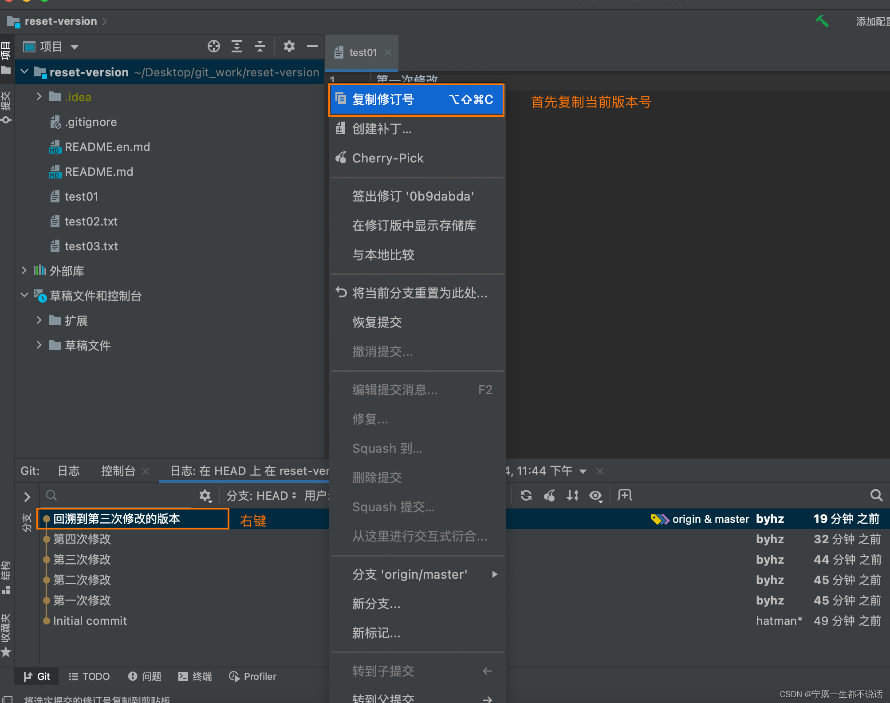Open the user filter dropdown in Git log
This screenshot has width=890, height=703.
(x=316, y=496)
